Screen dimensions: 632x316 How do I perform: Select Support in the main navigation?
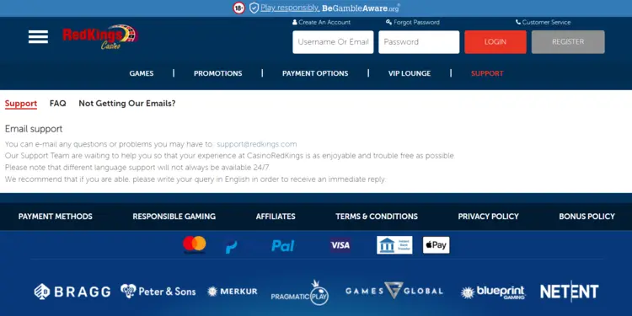tap(487, 73)
